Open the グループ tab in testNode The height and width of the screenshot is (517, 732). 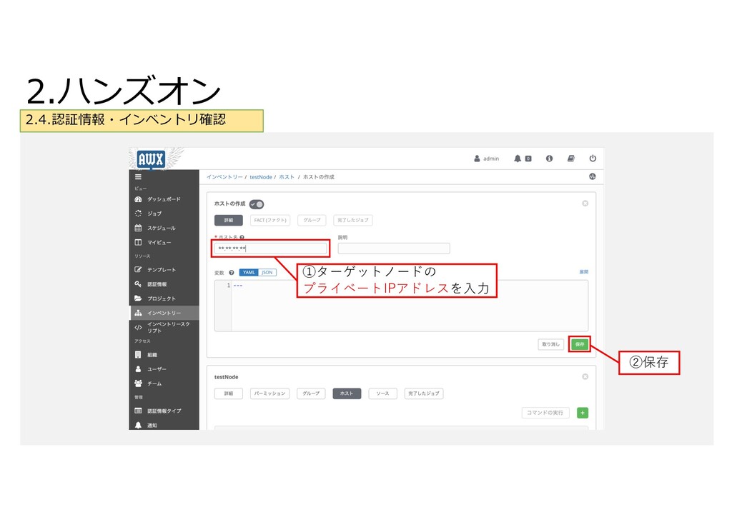tap(311, 393)
